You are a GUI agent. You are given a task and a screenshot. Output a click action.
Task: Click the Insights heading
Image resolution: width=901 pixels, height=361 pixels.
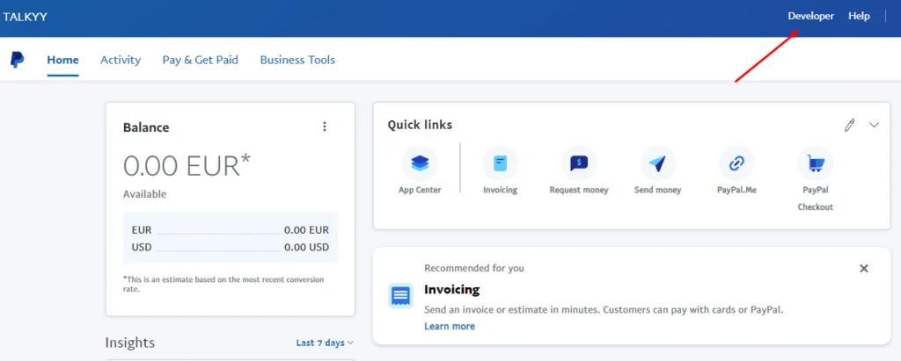coord(130,343)
